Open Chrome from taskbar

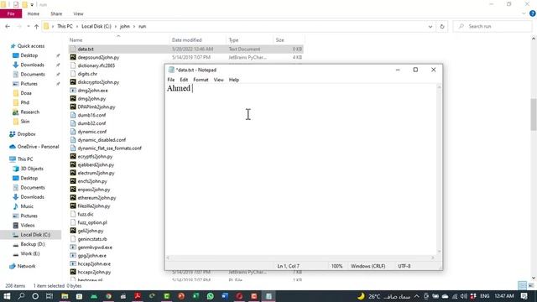pyautogui.click(x=108, y=296)
